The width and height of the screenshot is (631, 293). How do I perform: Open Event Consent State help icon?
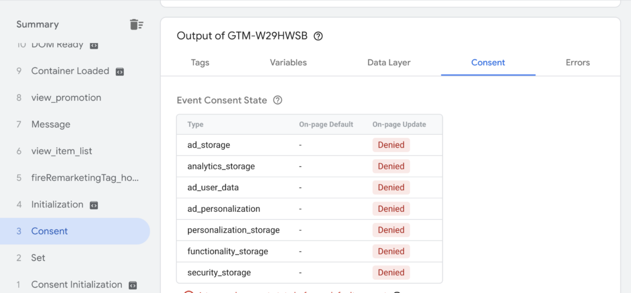point(278,100)
